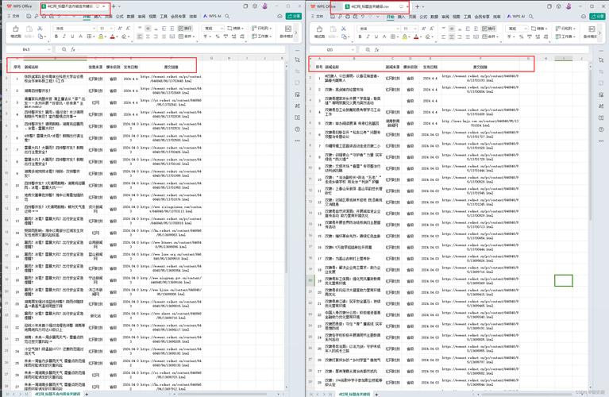Toggle Italic in left window ribbon

point(64,37)
